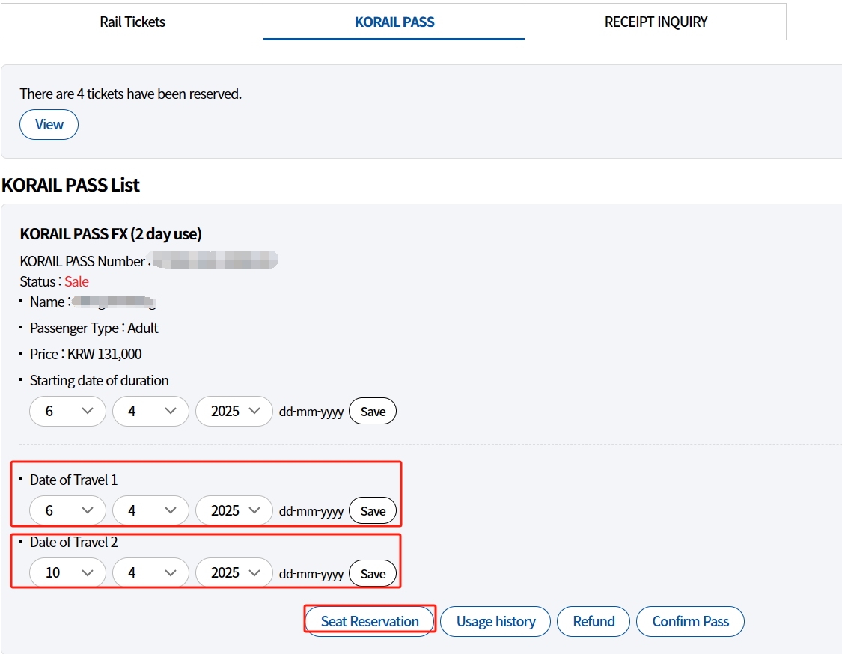Open the KORAIL PASS tab
842x654 pixels.
(x=394, y=22)
